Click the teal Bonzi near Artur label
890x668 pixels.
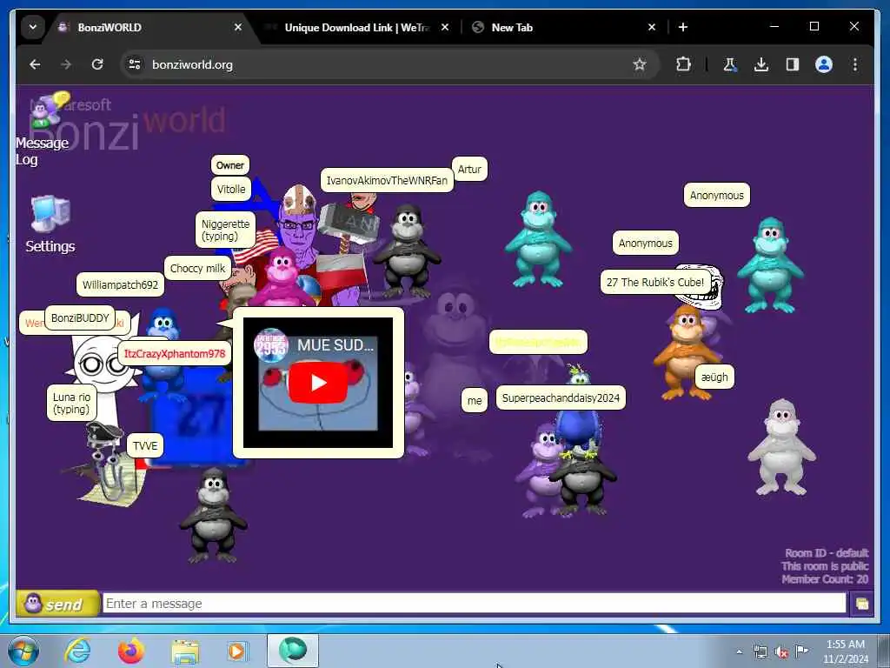pos(538,240)
